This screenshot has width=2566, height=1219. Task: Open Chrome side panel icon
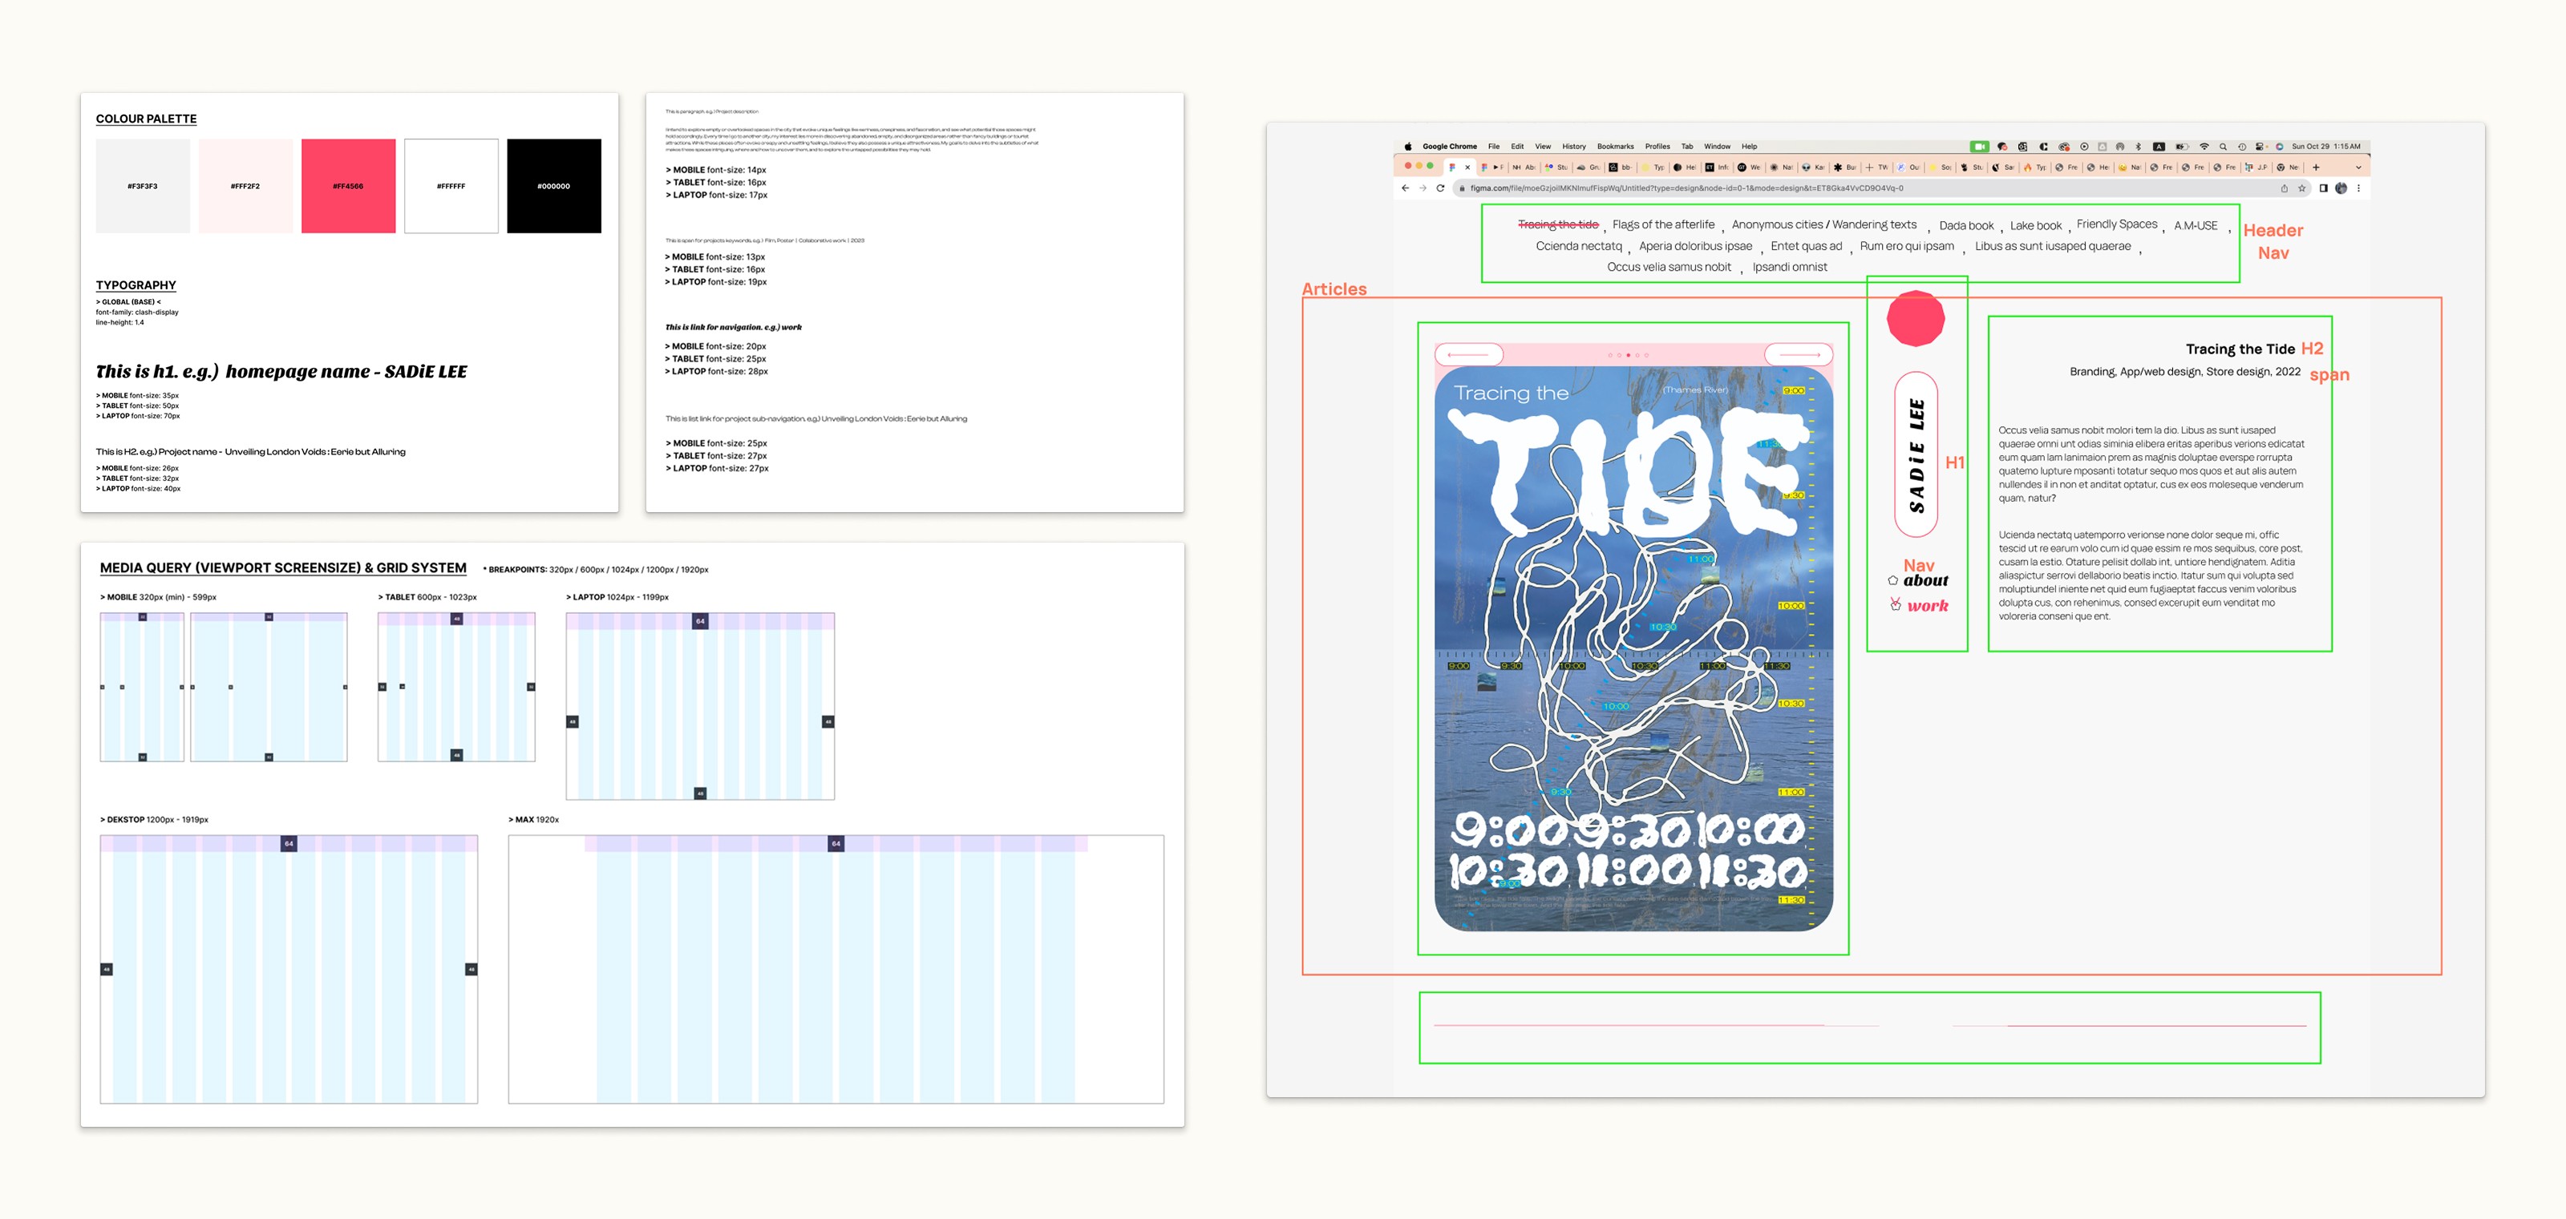pos(2323,188)
